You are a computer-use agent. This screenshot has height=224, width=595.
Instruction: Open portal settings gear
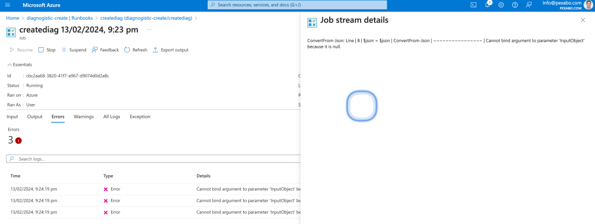click(501, 5)
